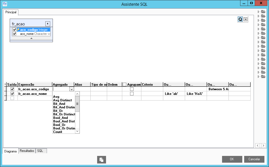
Task: Click the key icon beside aco_codigo
Action: (18, 30)
